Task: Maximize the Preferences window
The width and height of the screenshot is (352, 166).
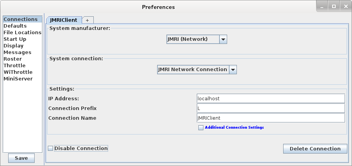Action: 334,7
